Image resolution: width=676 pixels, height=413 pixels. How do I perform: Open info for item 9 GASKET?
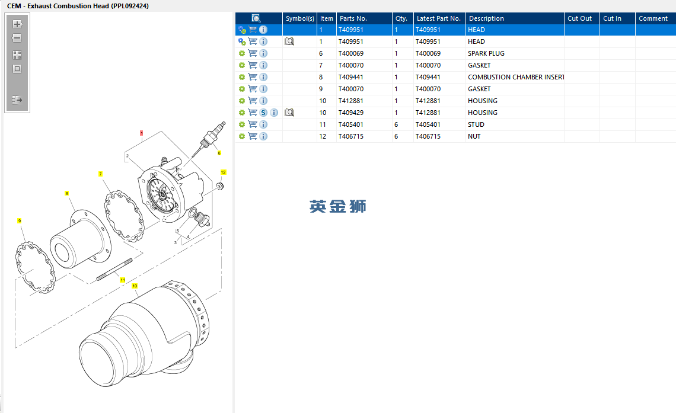pos(263,89)
